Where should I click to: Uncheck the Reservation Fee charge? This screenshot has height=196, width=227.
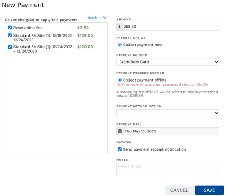pos(10,28)
